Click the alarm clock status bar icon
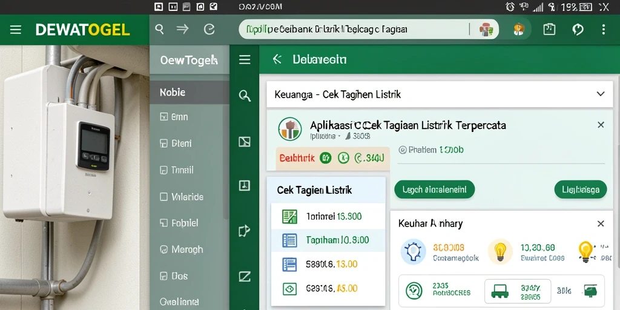Image resolution: width=620 pixels, height=310 pixels. point(510,7)
